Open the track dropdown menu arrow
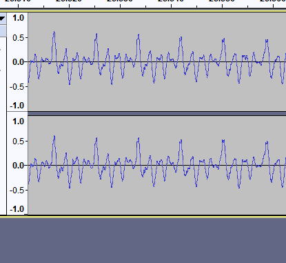 (x=3, y=19)
